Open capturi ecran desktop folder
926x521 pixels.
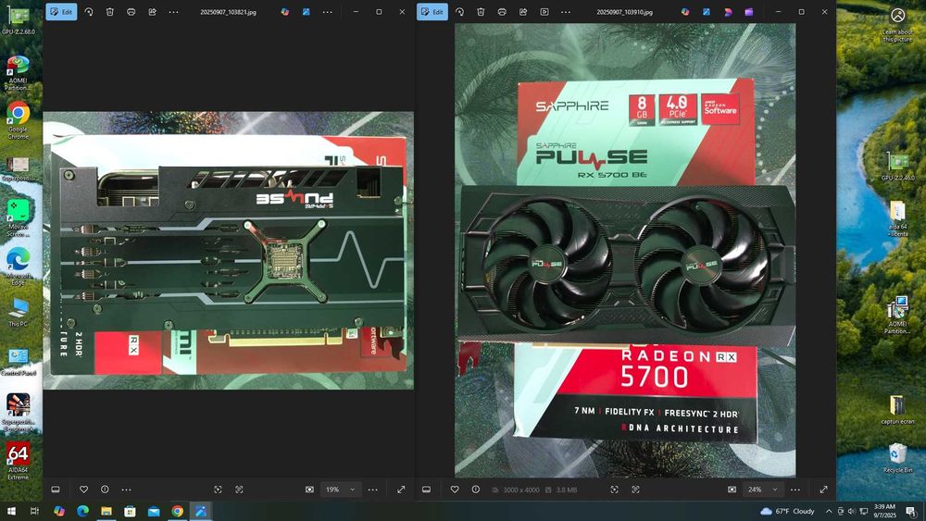click(897, 409)
